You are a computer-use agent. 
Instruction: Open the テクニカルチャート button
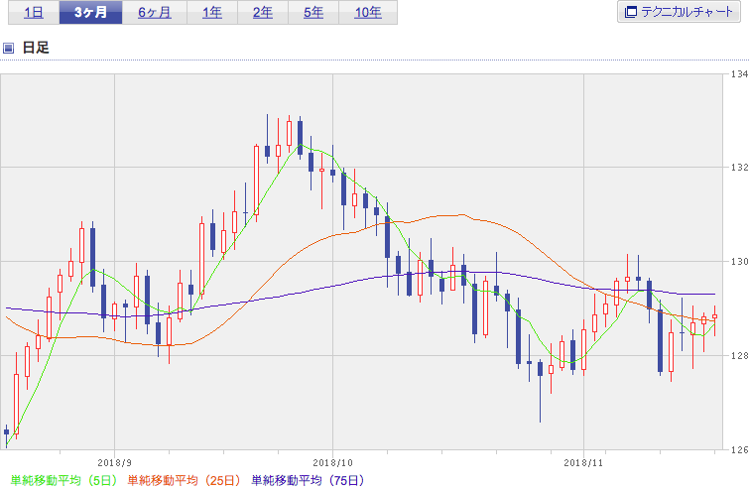point(679,12)
